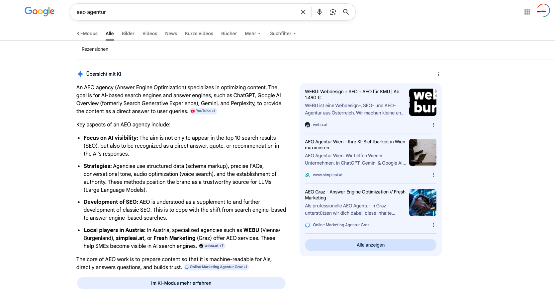
Task: Switch to the KI-Modus tab
Action: pyautogui.click(x=87, y=34)
